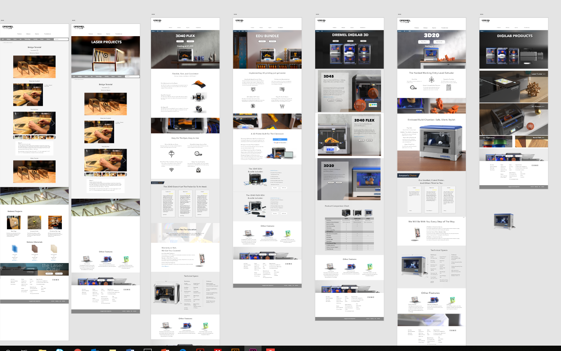Select the All category in first artboard bar
The image size is (561, 351).
3,39
